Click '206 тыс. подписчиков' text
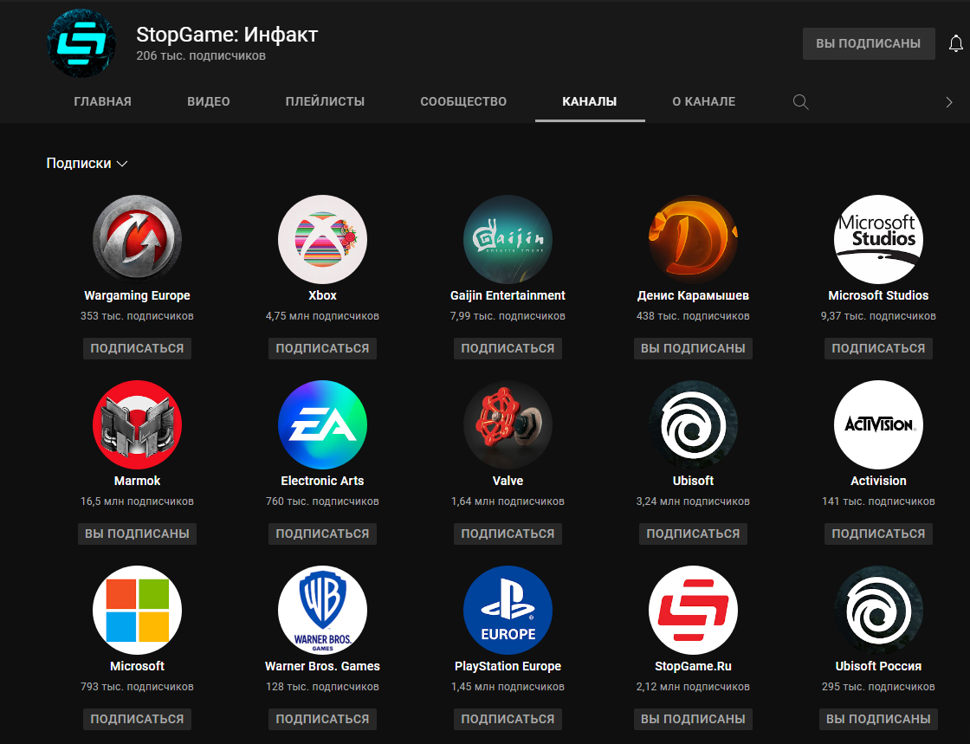Screen dimensions: 970x744 [201, 55]
